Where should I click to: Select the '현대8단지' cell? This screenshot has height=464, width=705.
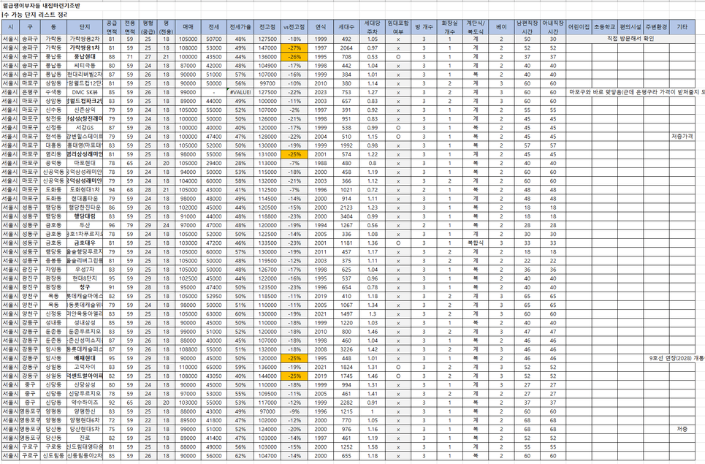tap(85, 278)
